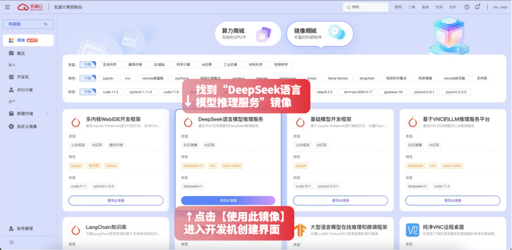Click the DeepSeek语言模型推理服务 card logo
This screenshot has height=250, width=512.
(188, 122)
